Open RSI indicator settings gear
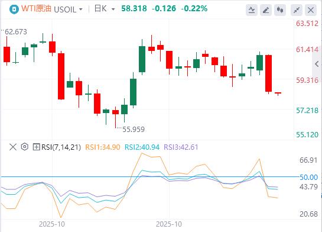 point(25,147)
